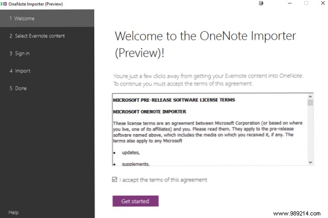The width and height of the screenshot is (328, 218).
Task: Click the 'updates,' bullet item
Action: pyautogui.click(x=131, y=153)
